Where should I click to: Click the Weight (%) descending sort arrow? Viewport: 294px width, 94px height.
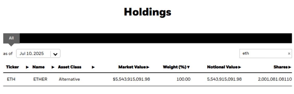(x=188, y=67)
